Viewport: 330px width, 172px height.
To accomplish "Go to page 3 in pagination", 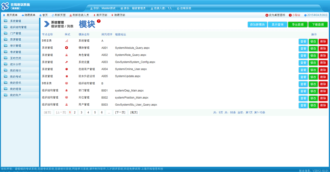I will (81, 113).
